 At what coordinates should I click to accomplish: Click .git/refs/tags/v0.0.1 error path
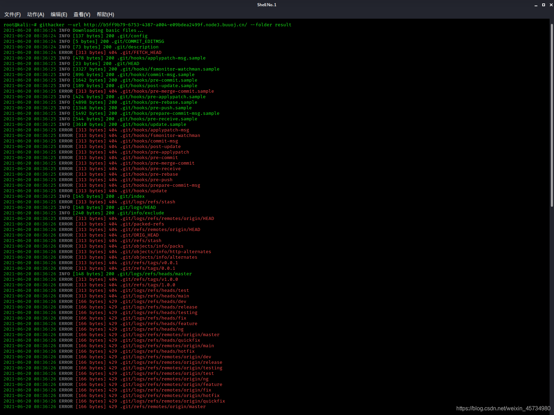[149, 263]
